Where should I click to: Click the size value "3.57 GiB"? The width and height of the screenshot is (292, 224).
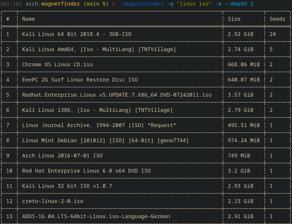[x=240, y=95]
